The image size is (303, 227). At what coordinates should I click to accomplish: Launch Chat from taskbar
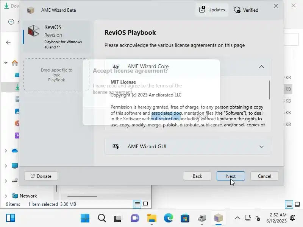pos(135,218)
